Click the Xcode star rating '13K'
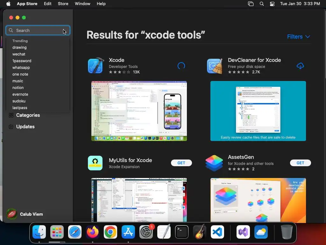The image size is (326, 245). (124, 72)
